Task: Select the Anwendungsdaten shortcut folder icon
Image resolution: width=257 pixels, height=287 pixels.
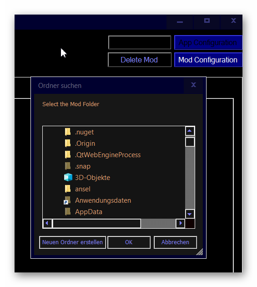Action: point(67,200)
